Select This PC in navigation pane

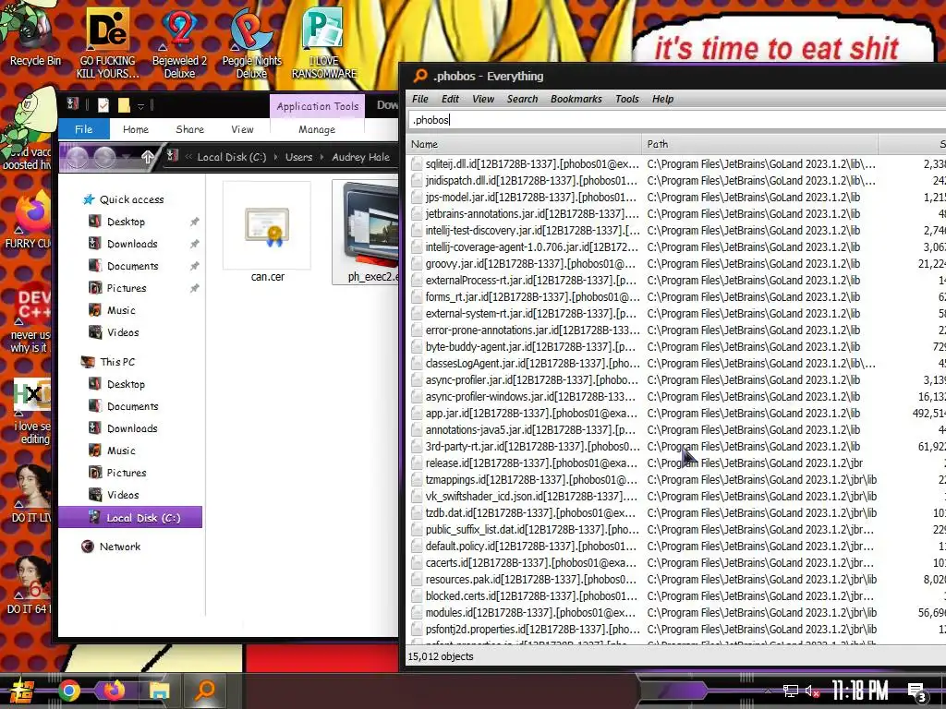[117, 362]
